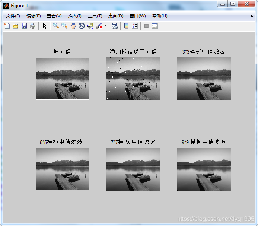Save the figure with the floppy icon

[x=24, y=26]
